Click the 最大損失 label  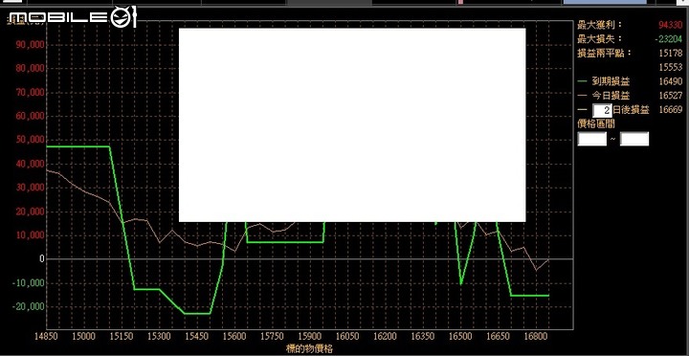click(600, 39)
